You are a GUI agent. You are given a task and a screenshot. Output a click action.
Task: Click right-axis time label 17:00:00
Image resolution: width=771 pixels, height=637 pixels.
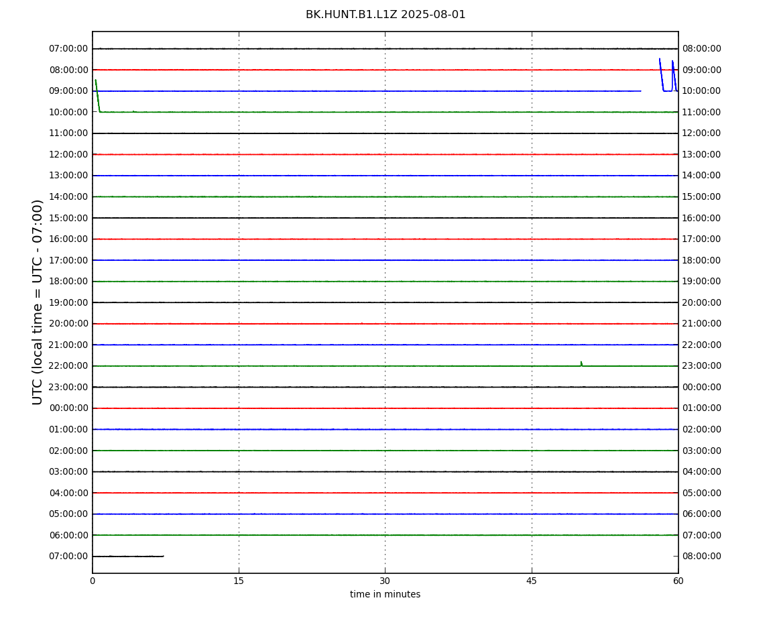702,239
